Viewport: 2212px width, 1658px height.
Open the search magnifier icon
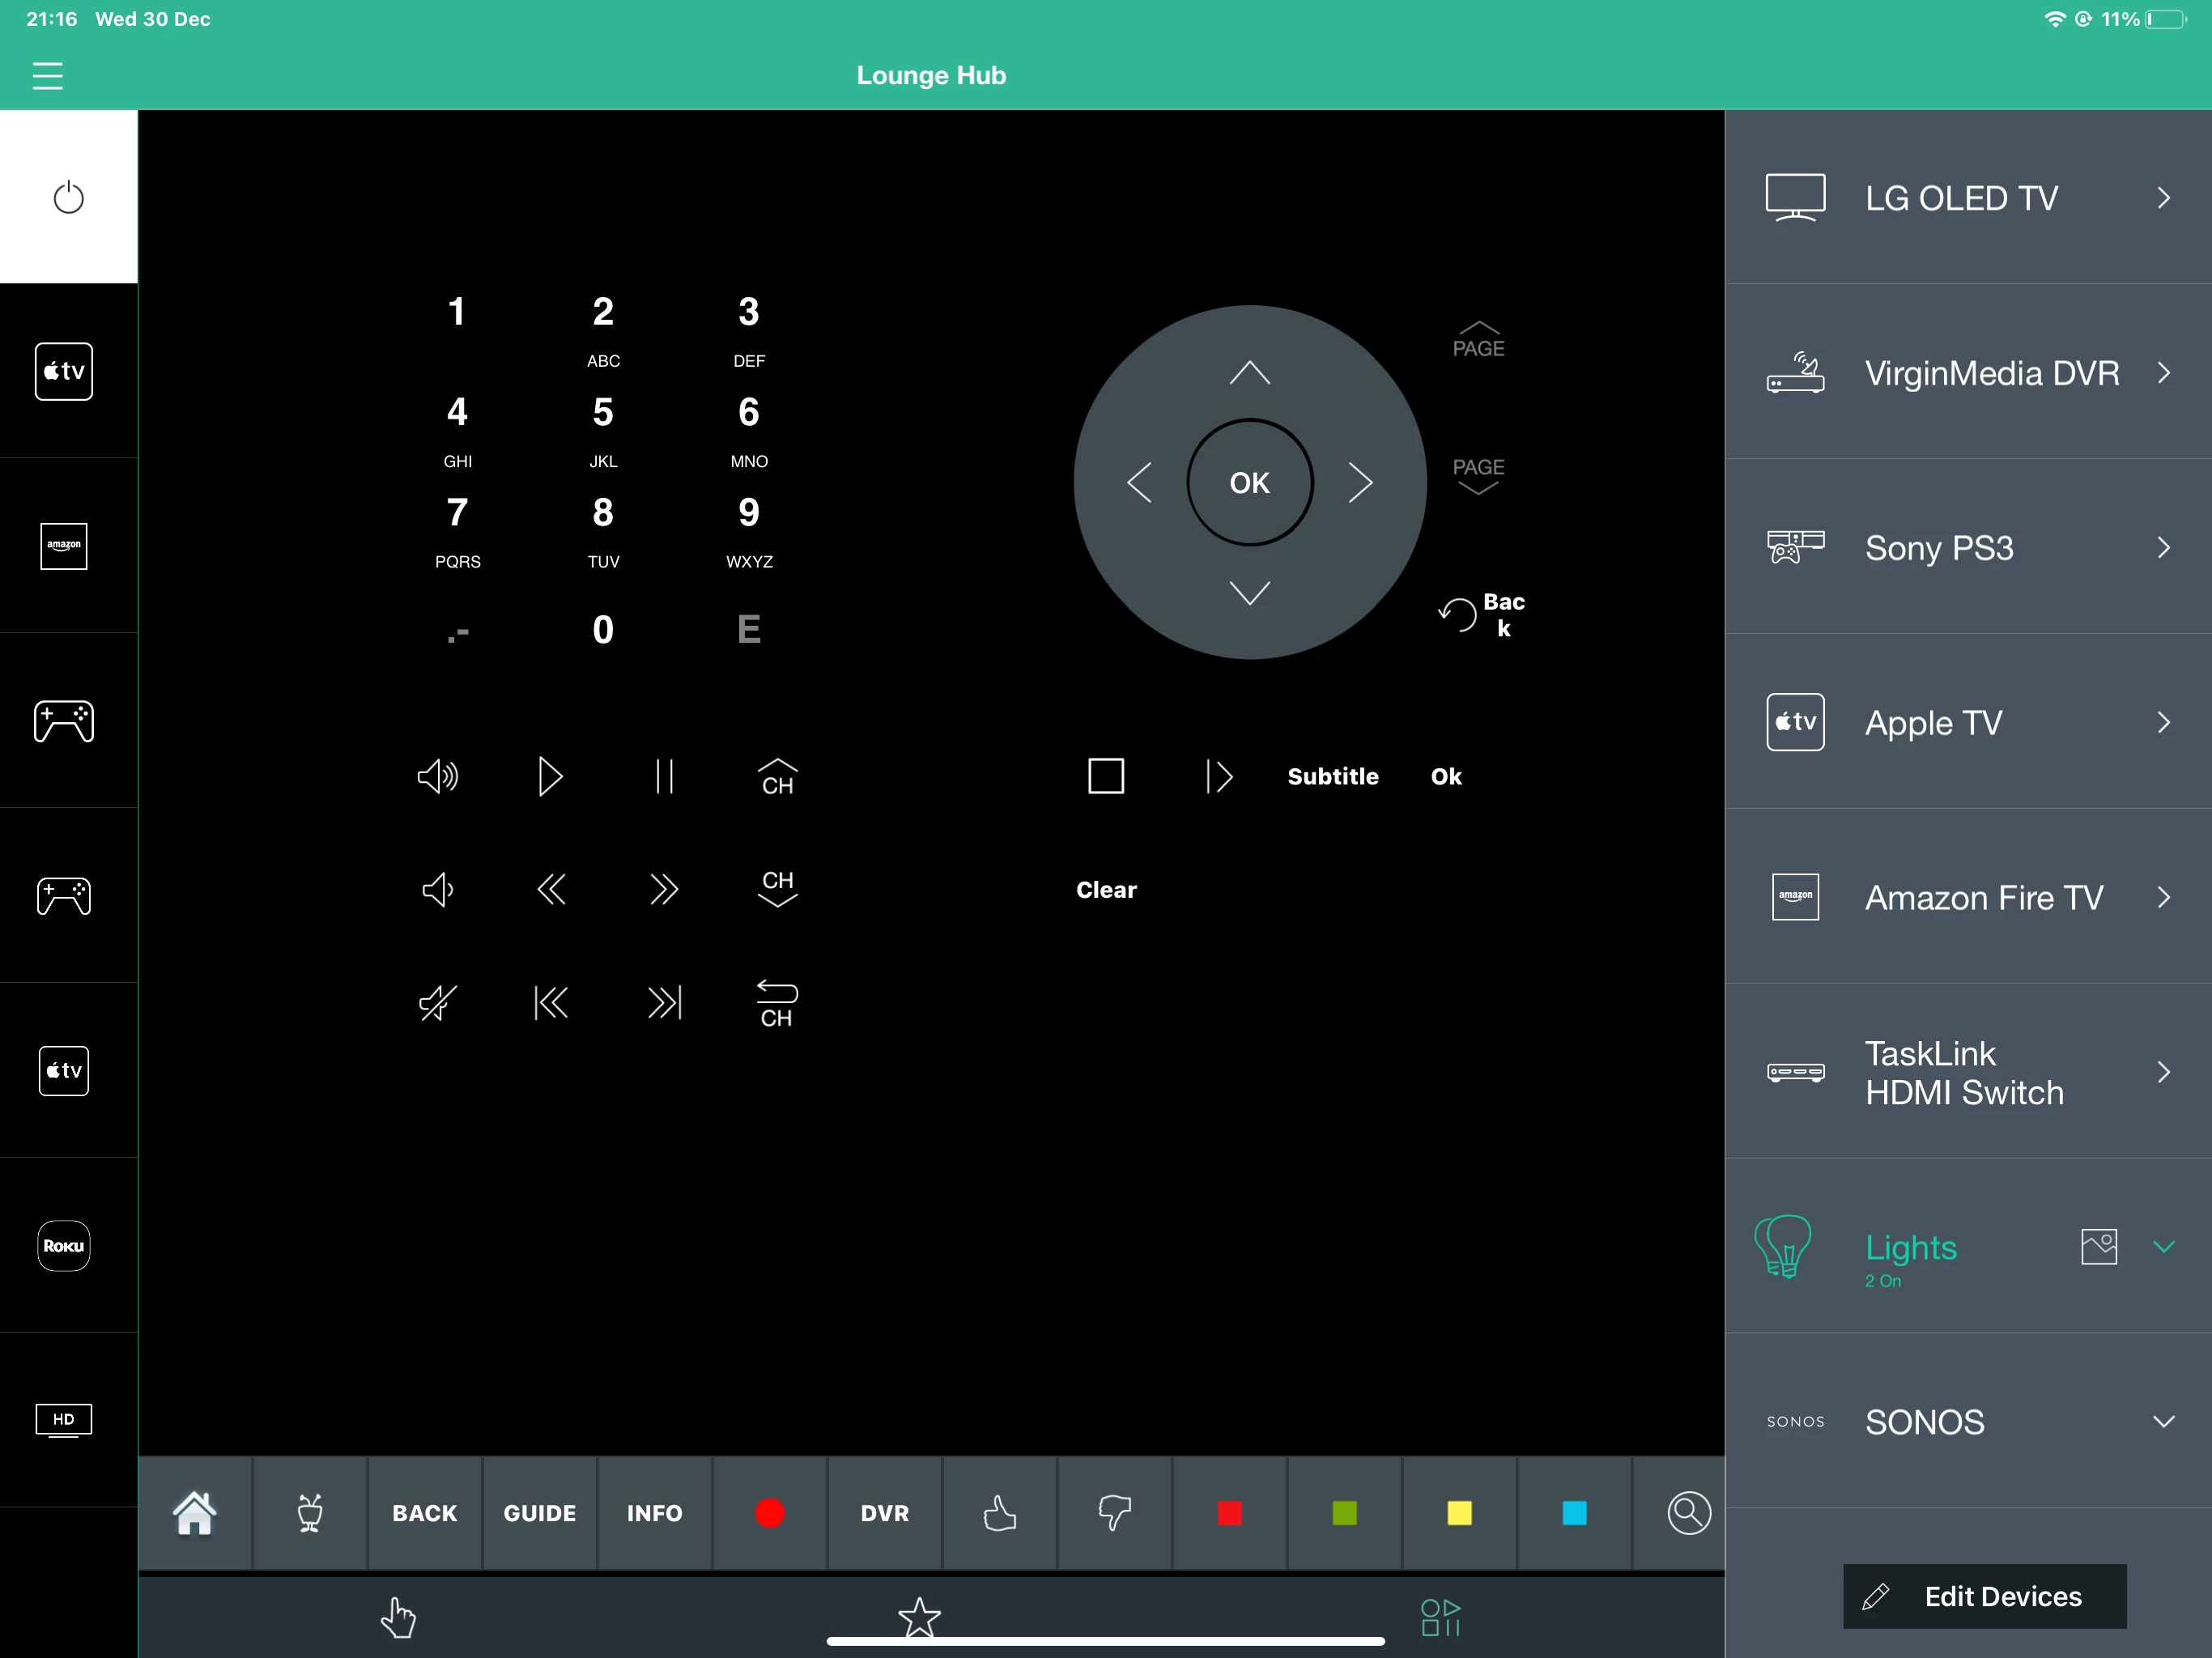pyautogui.click(x=1688, y=1512)
